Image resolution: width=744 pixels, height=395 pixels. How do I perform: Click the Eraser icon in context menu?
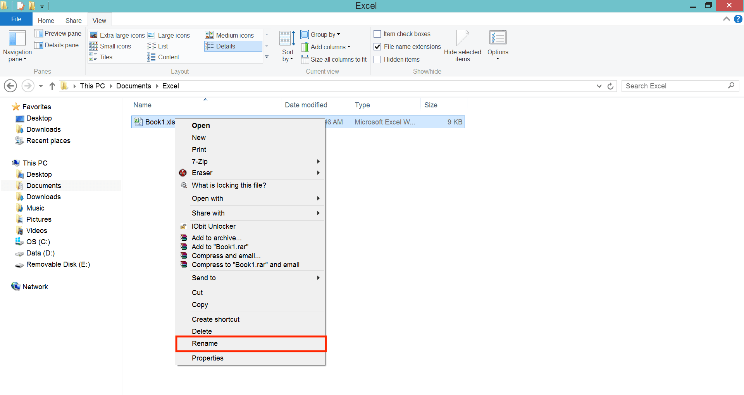(x=183, y=173)
